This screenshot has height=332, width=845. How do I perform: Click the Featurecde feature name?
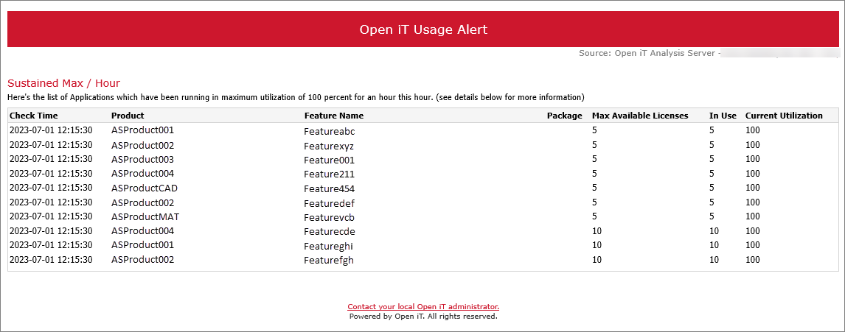(330, 232)
